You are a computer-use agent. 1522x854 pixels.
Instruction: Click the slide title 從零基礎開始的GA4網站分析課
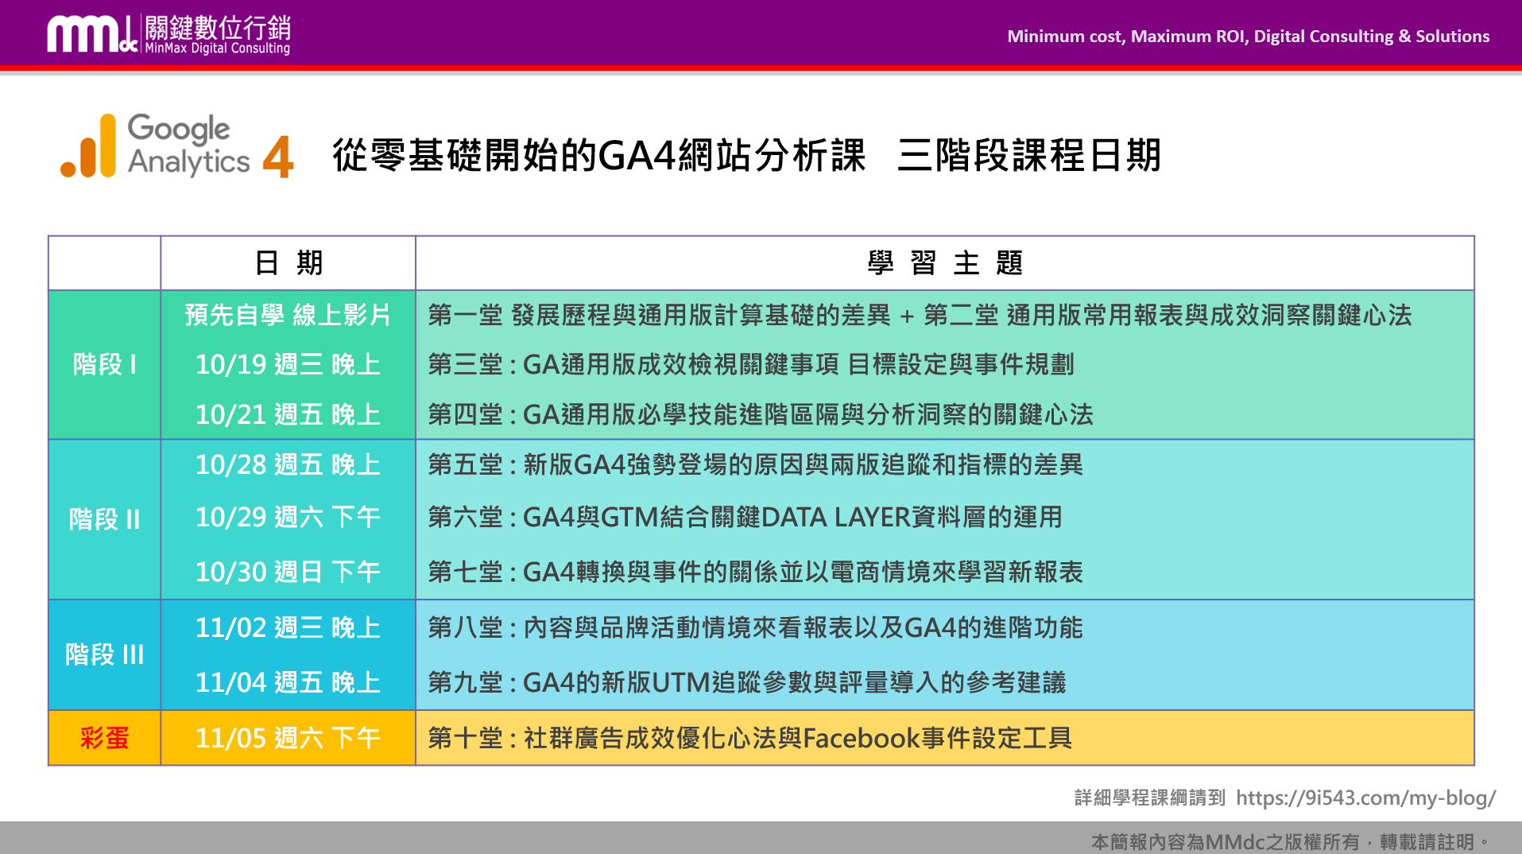pyautogui.click(x=598, y=155)
